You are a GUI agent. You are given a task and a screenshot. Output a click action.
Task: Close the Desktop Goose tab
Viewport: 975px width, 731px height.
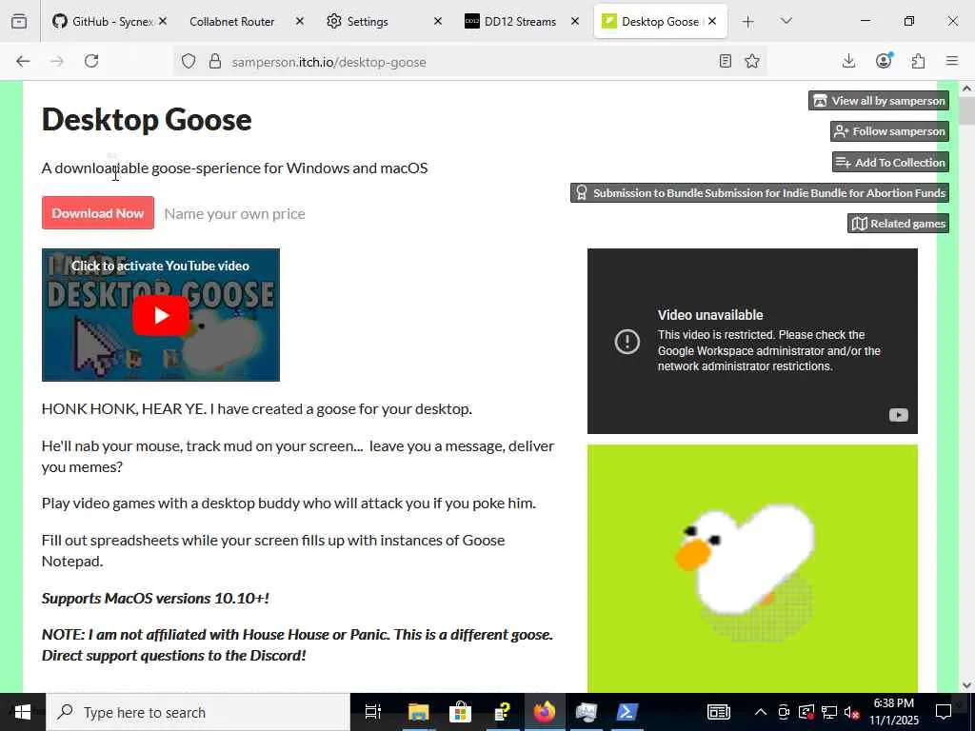tap(712, 21)
